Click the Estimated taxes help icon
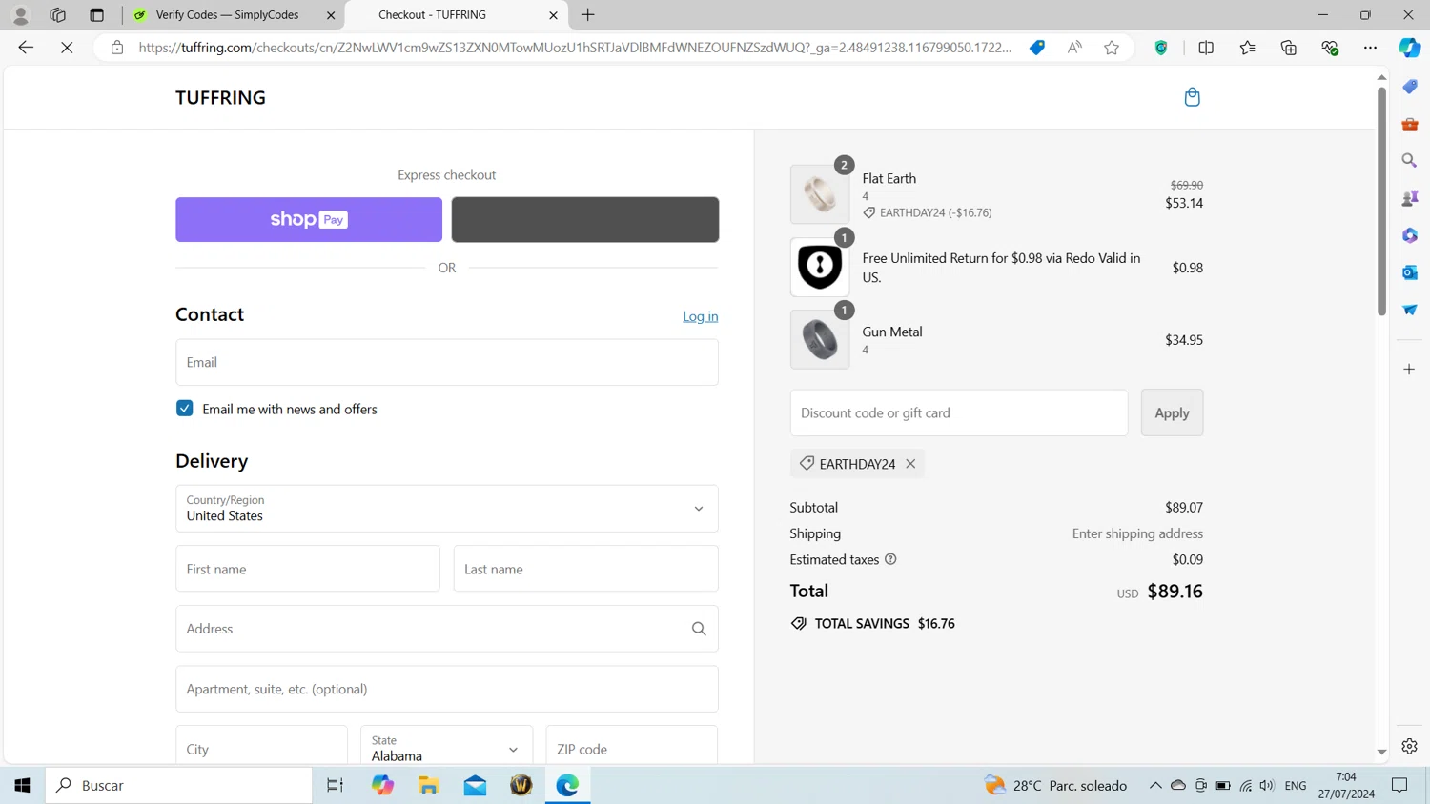Image resolution: width=1430 pixels, height=804 pixels. click(890, 559)
